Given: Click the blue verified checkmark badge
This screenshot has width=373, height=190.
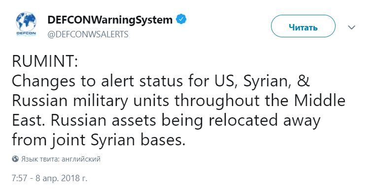Looking at the screenshot, I should (x=181, y=20).
